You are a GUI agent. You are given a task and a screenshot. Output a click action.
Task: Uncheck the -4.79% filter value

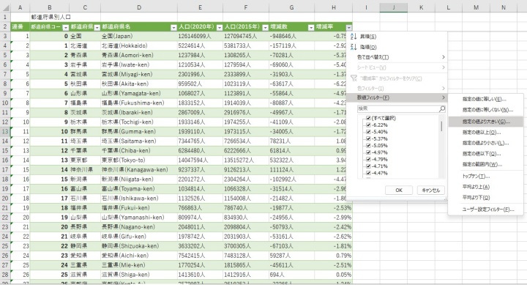(x=368, y=160)
